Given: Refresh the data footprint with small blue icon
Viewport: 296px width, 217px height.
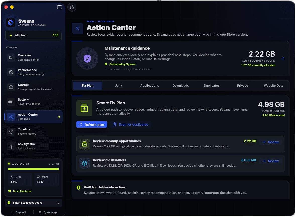Looking at the screenshot, I should pos(283,59).
